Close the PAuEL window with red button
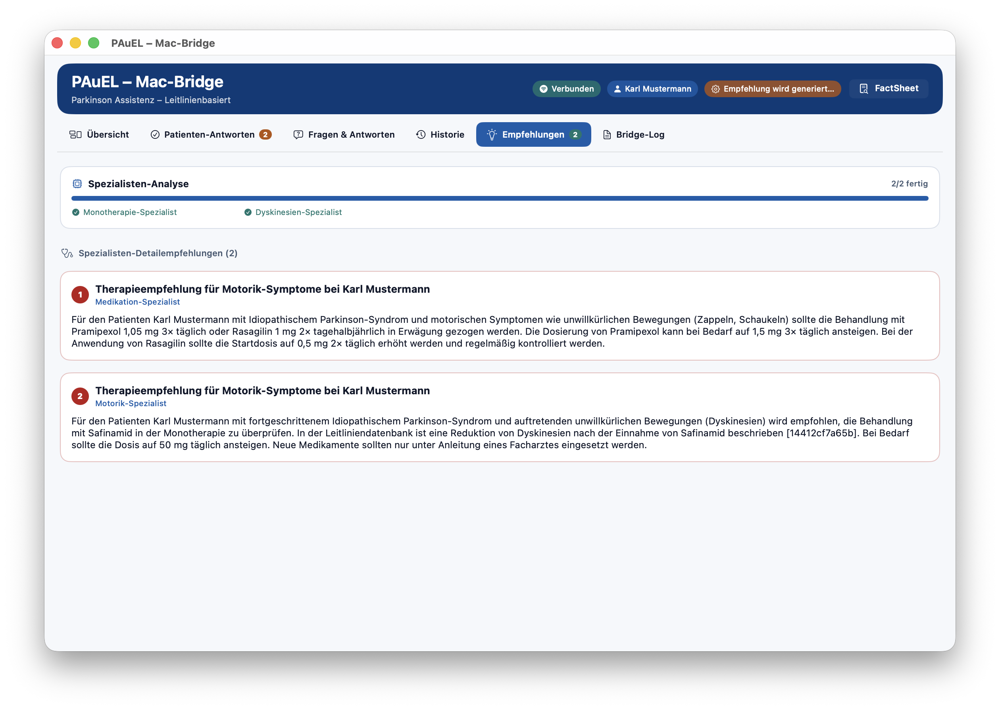Viewport: 1000px width, 710px height. pyautogui.click(x=57, y=43)
